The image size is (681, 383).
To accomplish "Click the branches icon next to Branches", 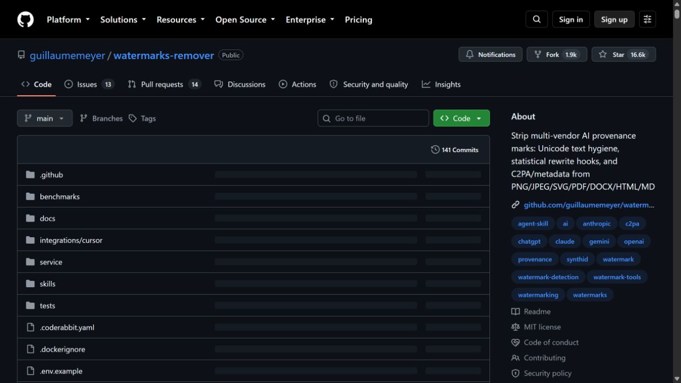I will coord(84,118).
